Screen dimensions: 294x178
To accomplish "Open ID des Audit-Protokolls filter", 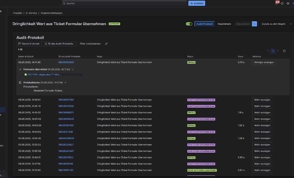I will (59, 44).
